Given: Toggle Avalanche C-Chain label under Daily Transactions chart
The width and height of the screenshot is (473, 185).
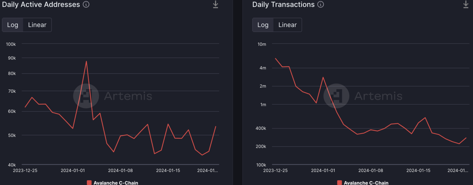Looking at the screenshot, I should click(366, 183).
